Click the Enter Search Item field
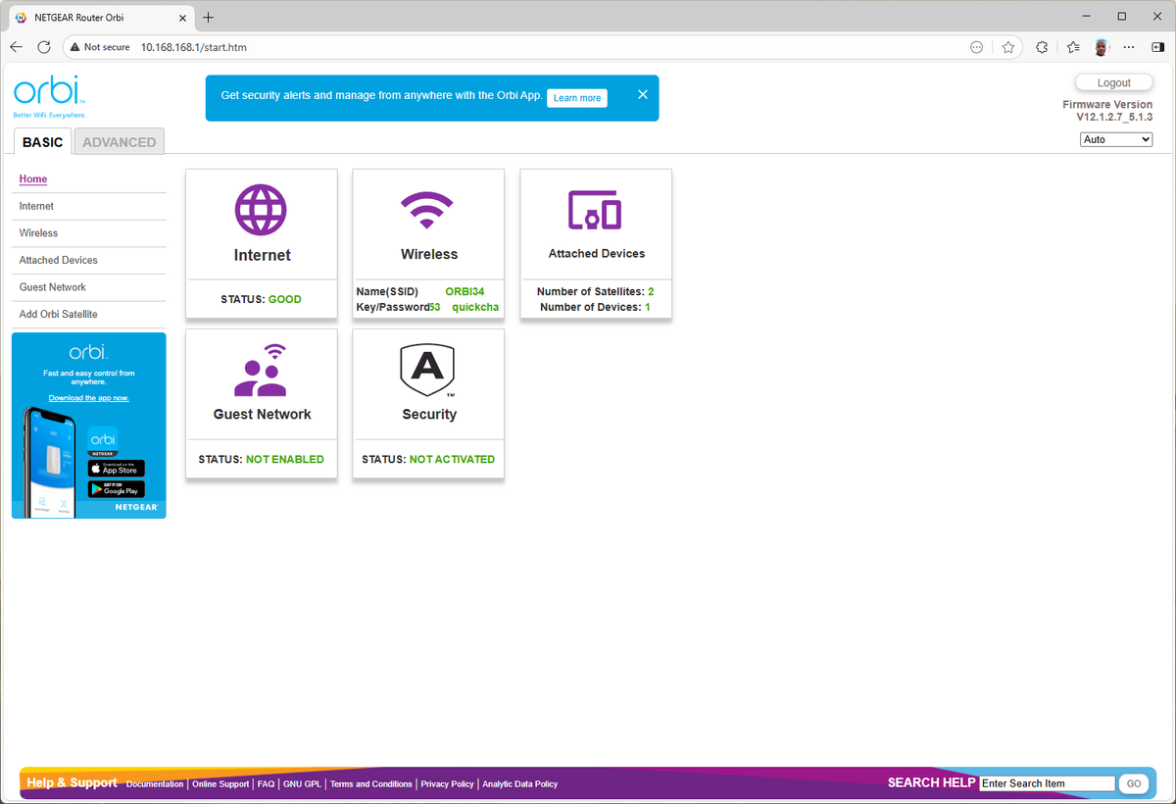The height and width of the screenshot is (804, 1176). coord(1048,783)
